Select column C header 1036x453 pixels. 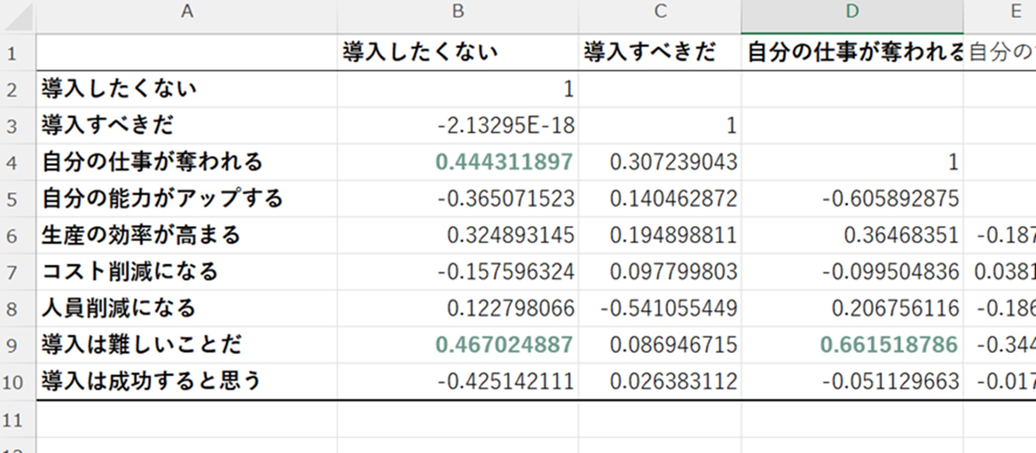[x=660, y=11]
